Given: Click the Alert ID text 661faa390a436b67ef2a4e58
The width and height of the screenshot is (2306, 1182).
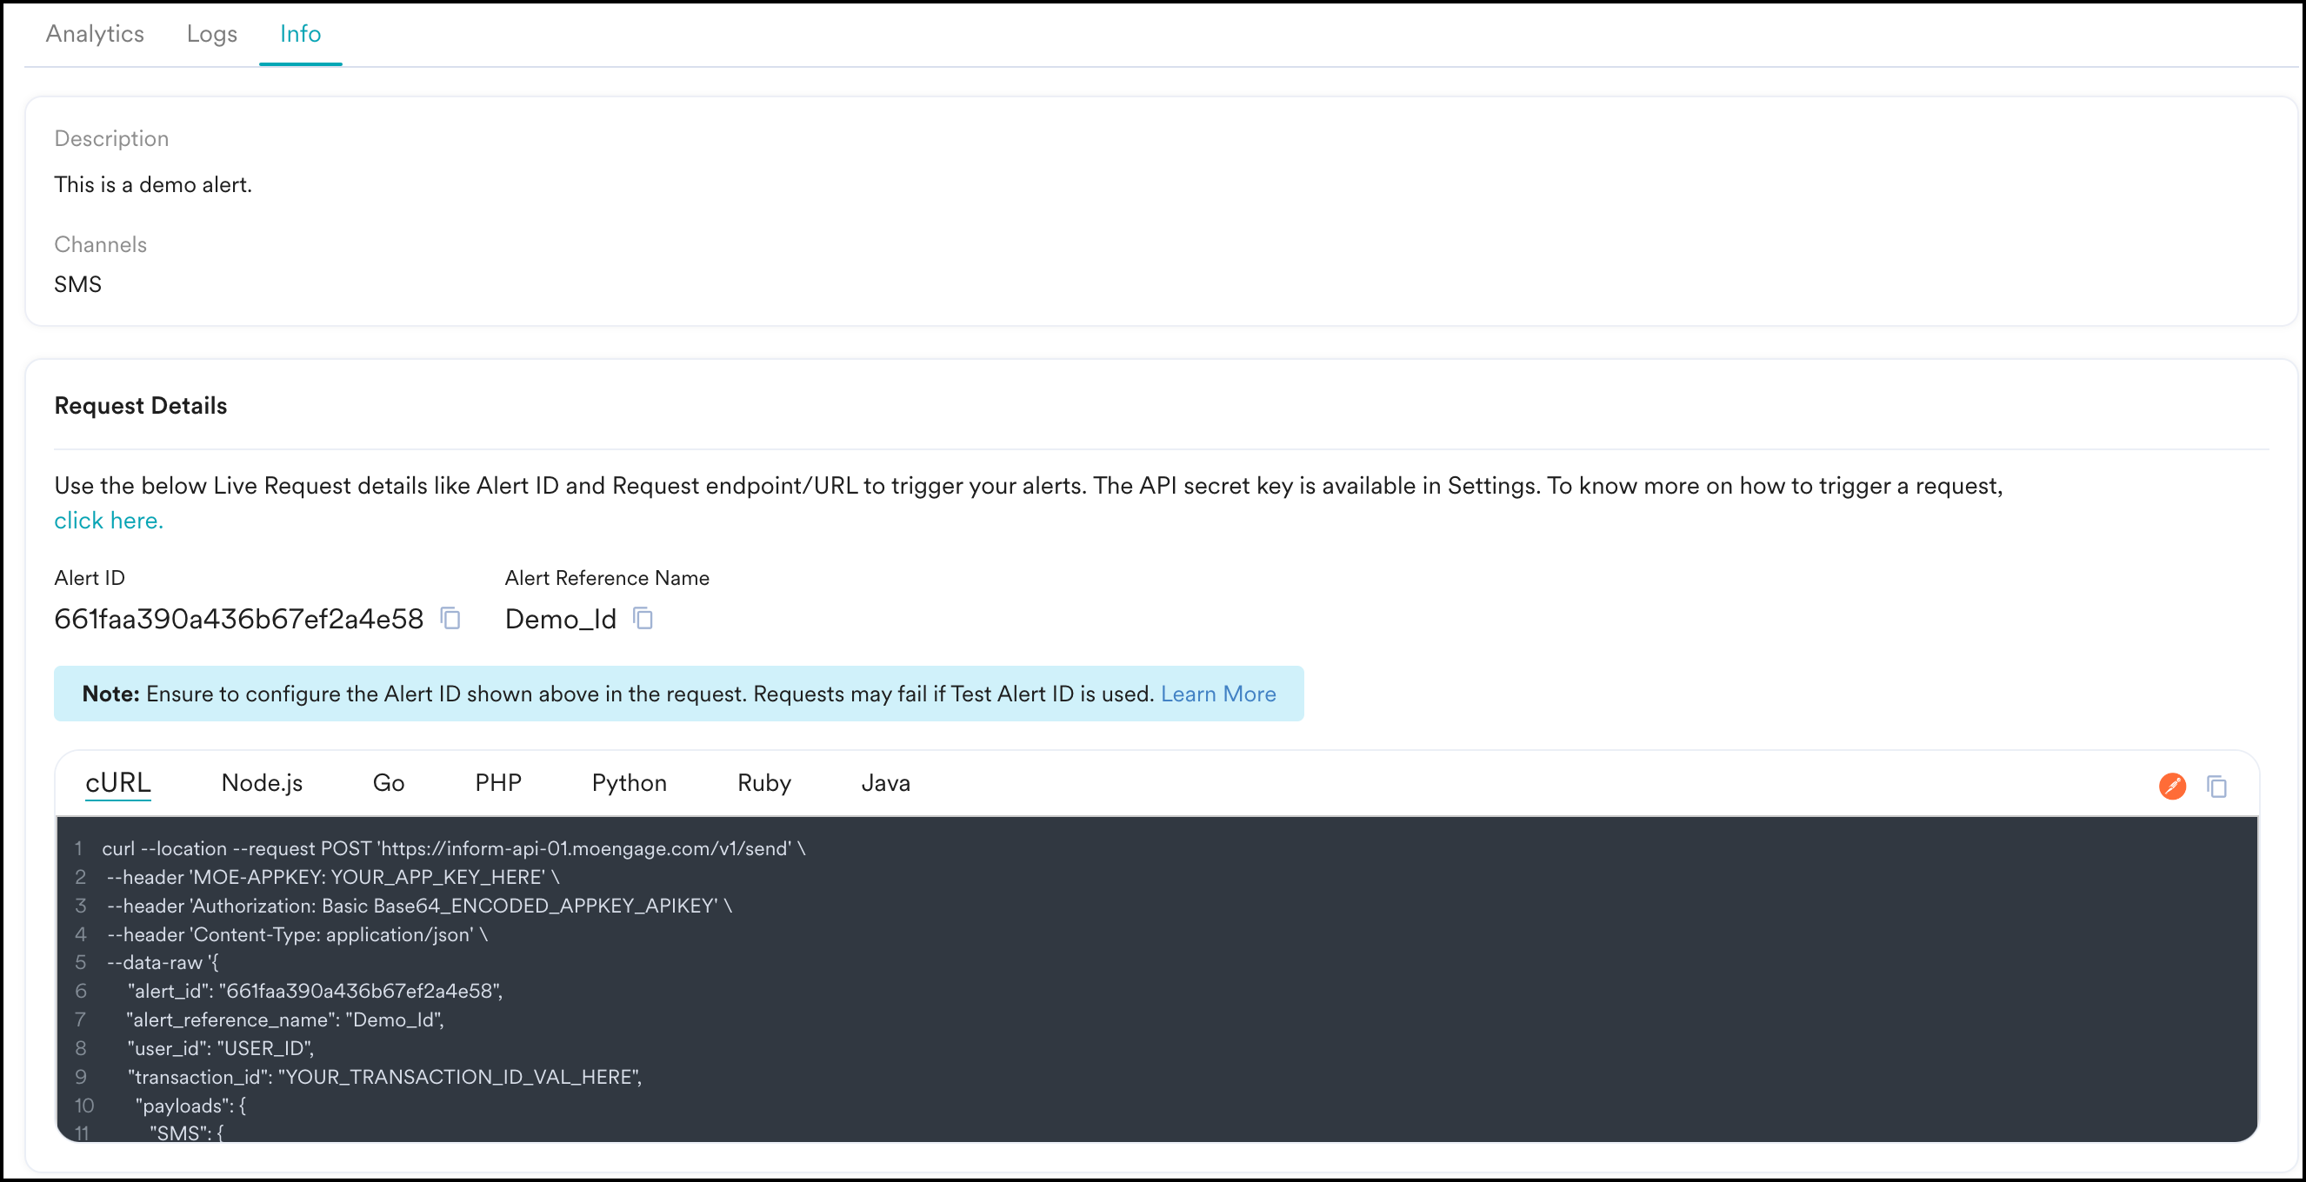Looking at the screenshot, I should [x=238, y=619].
